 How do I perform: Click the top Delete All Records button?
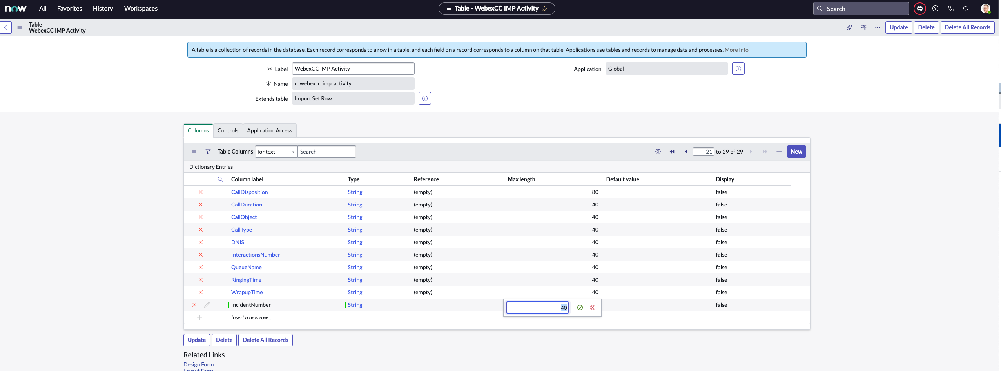pos(967,27)
